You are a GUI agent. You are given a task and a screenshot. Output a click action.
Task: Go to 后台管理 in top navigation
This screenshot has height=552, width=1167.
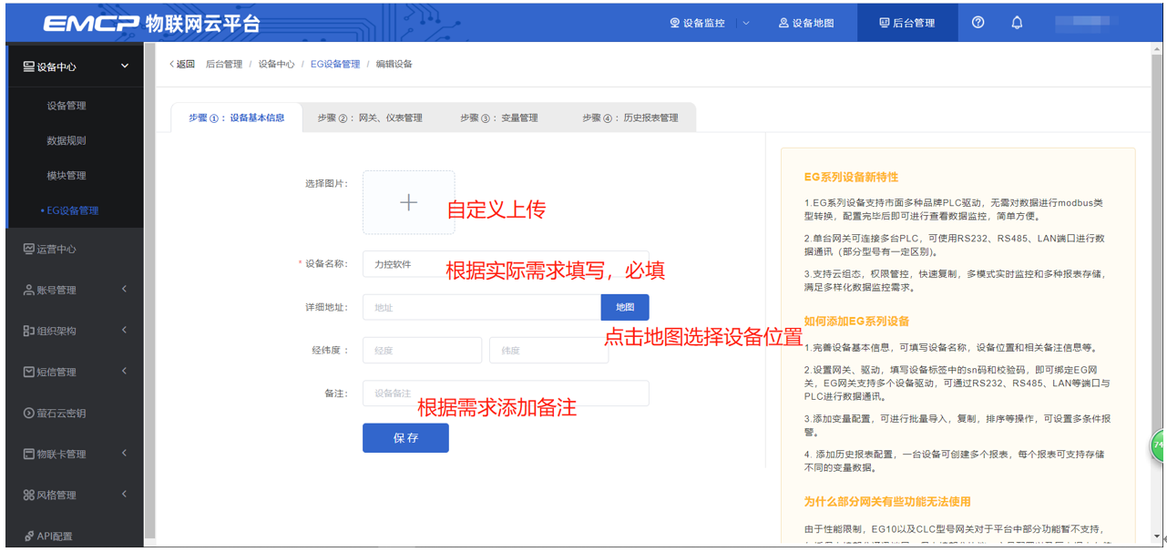pos(907,24)
